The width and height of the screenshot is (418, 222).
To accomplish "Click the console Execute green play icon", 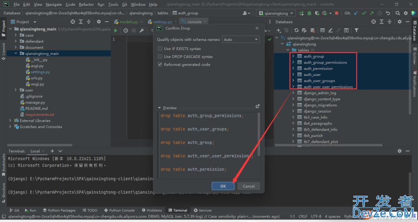I will click(116, 30).
